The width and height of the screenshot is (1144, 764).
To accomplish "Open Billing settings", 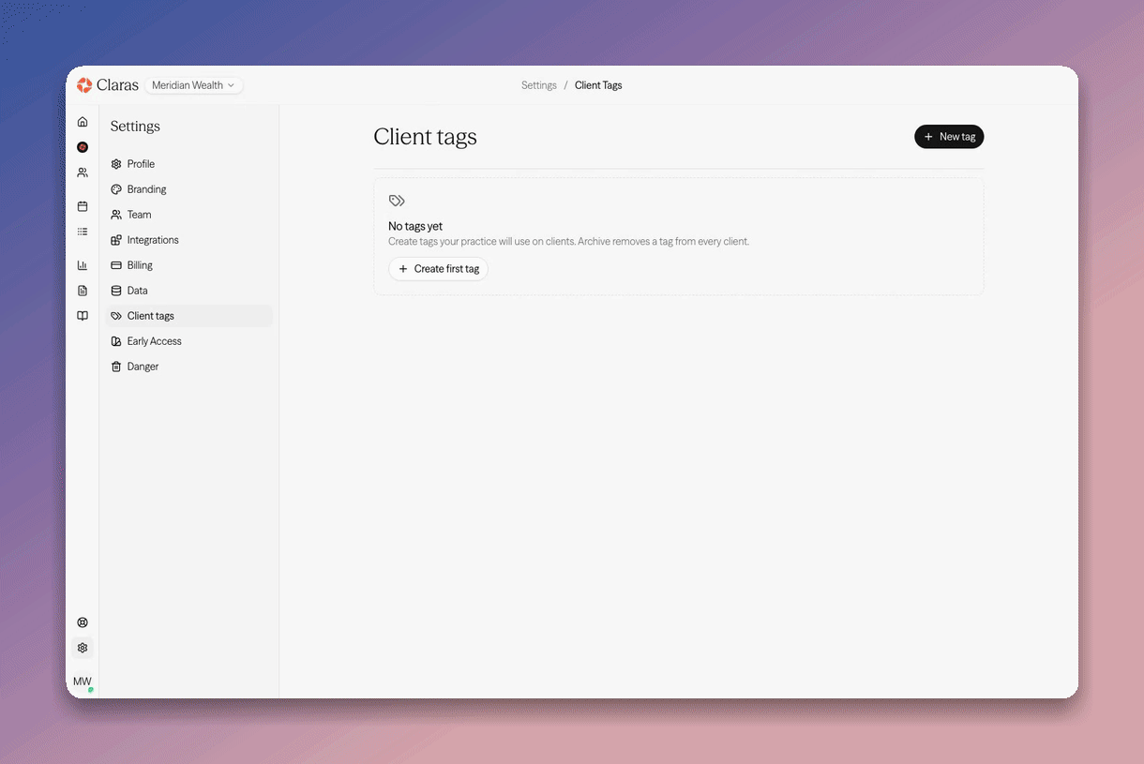I will (x=190, y=265).
